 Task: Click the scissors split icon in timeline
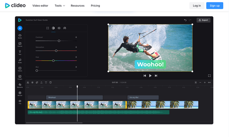[28, 83]
